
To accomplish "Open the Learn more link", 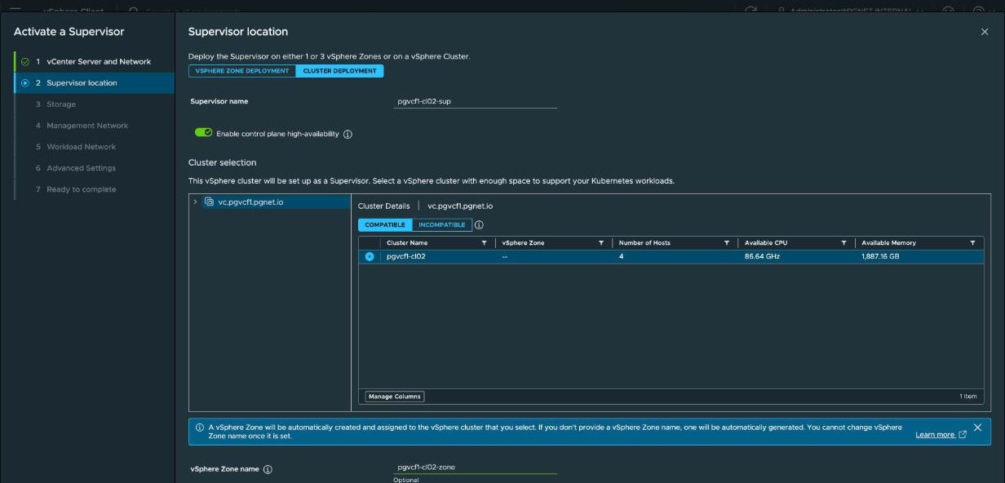I will point(935,435).
